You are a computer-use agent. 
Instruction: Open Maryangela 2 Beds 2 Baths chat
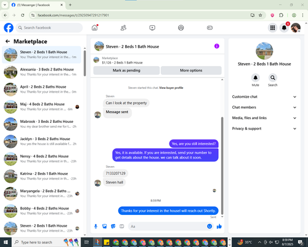pyautogui.click(x=41, y=193)
